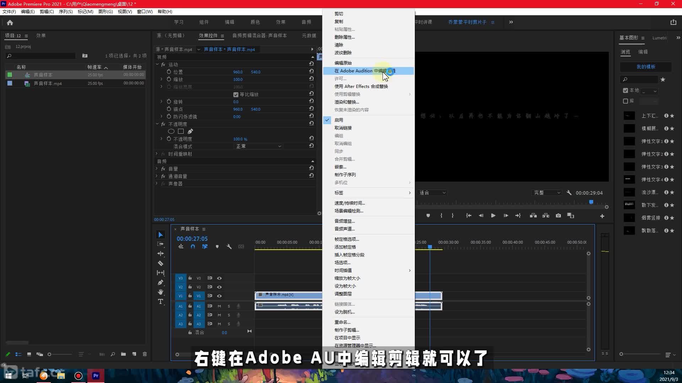
Task: Collapse the Motion effect group
Action: [157, 64]
